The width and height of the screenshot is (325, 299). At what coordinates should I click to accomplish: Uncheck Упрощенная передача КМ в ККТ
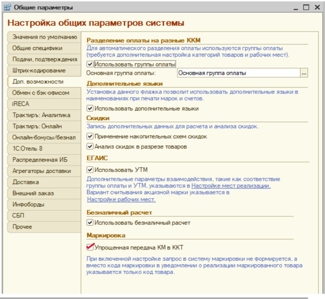coord(90,248)
